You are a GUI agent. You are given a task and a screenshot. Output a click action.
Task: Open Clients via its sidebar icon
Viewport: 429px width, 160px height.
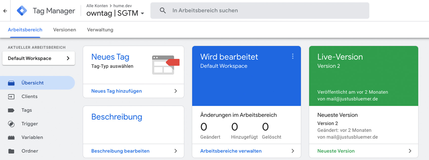[11, 97]
